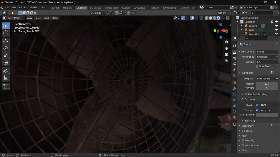Open the Object Data mesh tab
Image resolution: width=280 pixels, height=157 pixels.
point(235,111)
